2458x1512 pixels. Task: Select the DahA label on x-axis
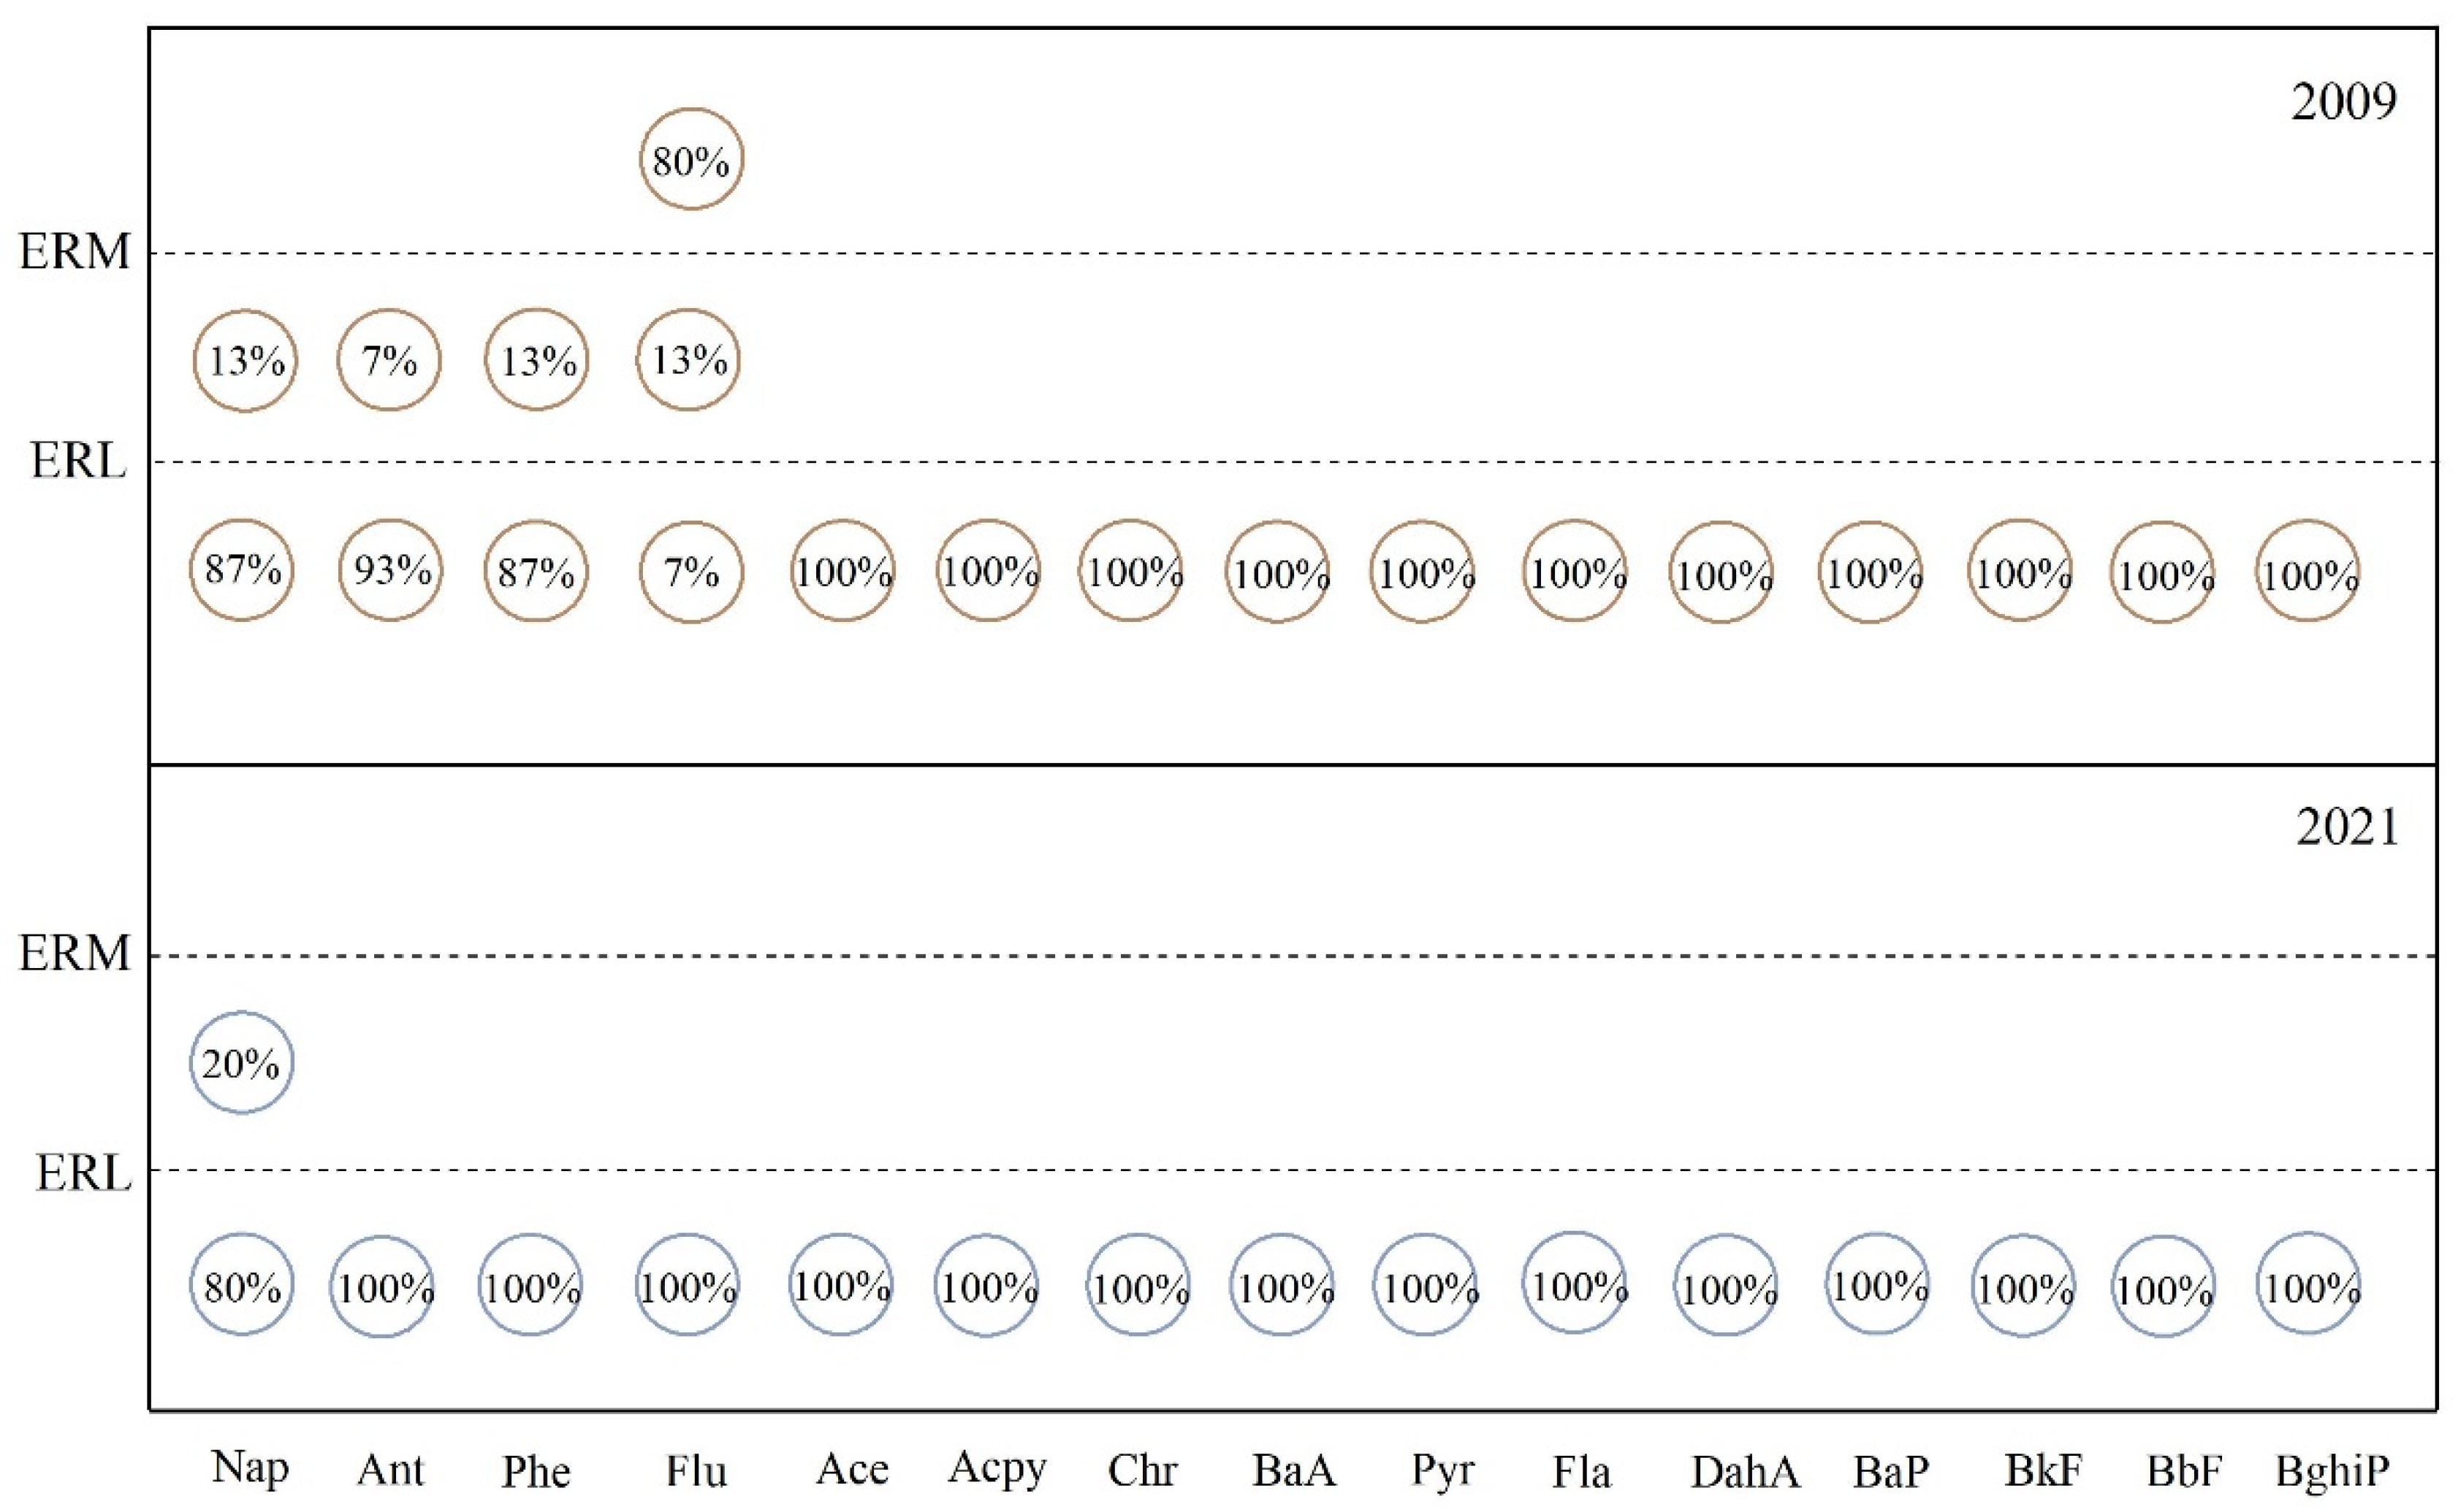click(x=1744, y=1472)
